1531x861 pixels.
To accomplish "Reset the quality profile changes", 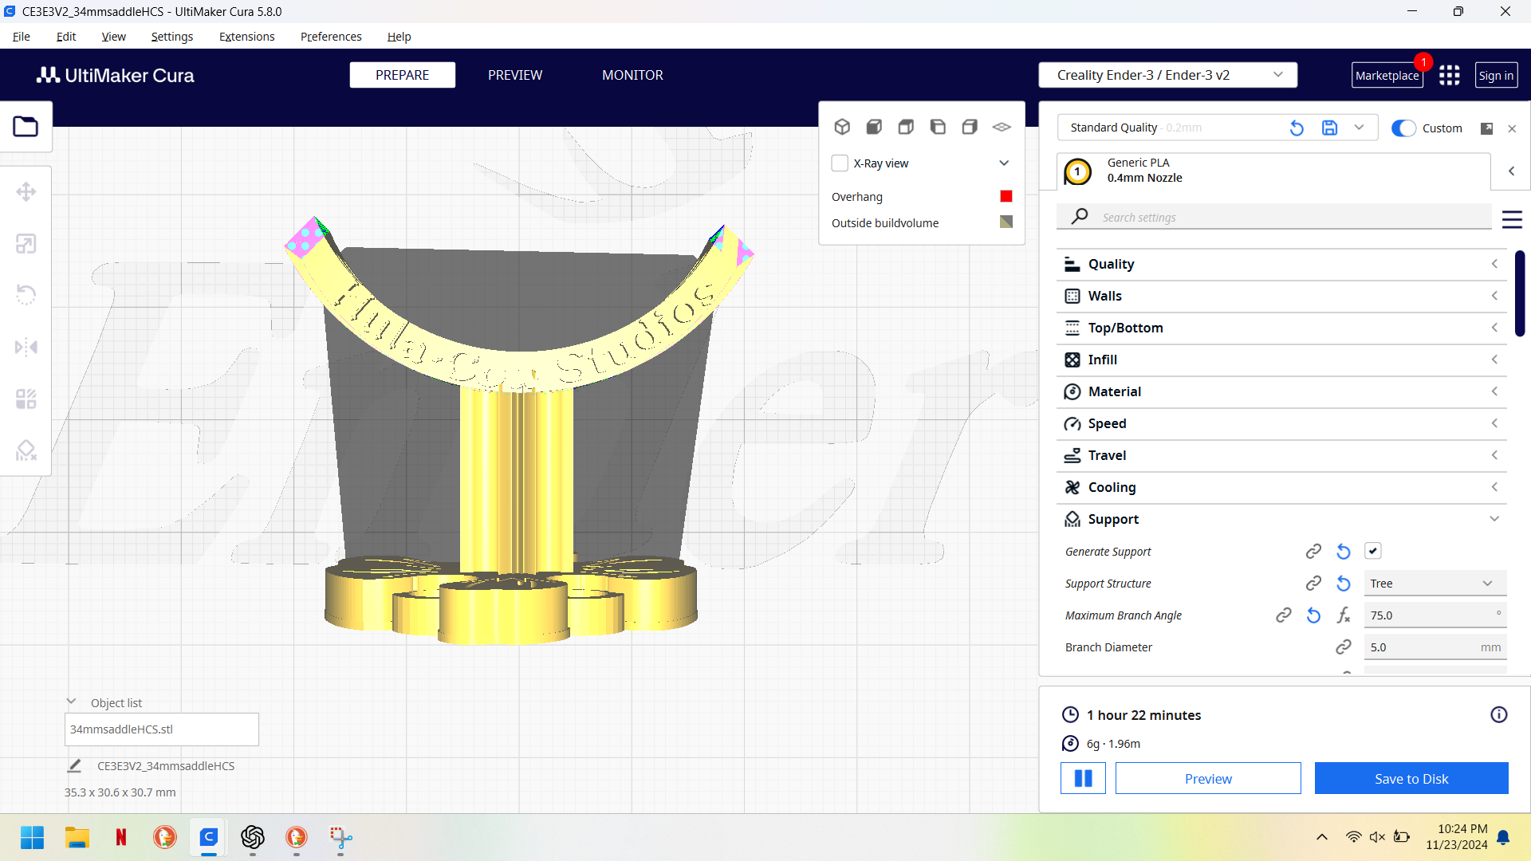I will pos(1297,128).
